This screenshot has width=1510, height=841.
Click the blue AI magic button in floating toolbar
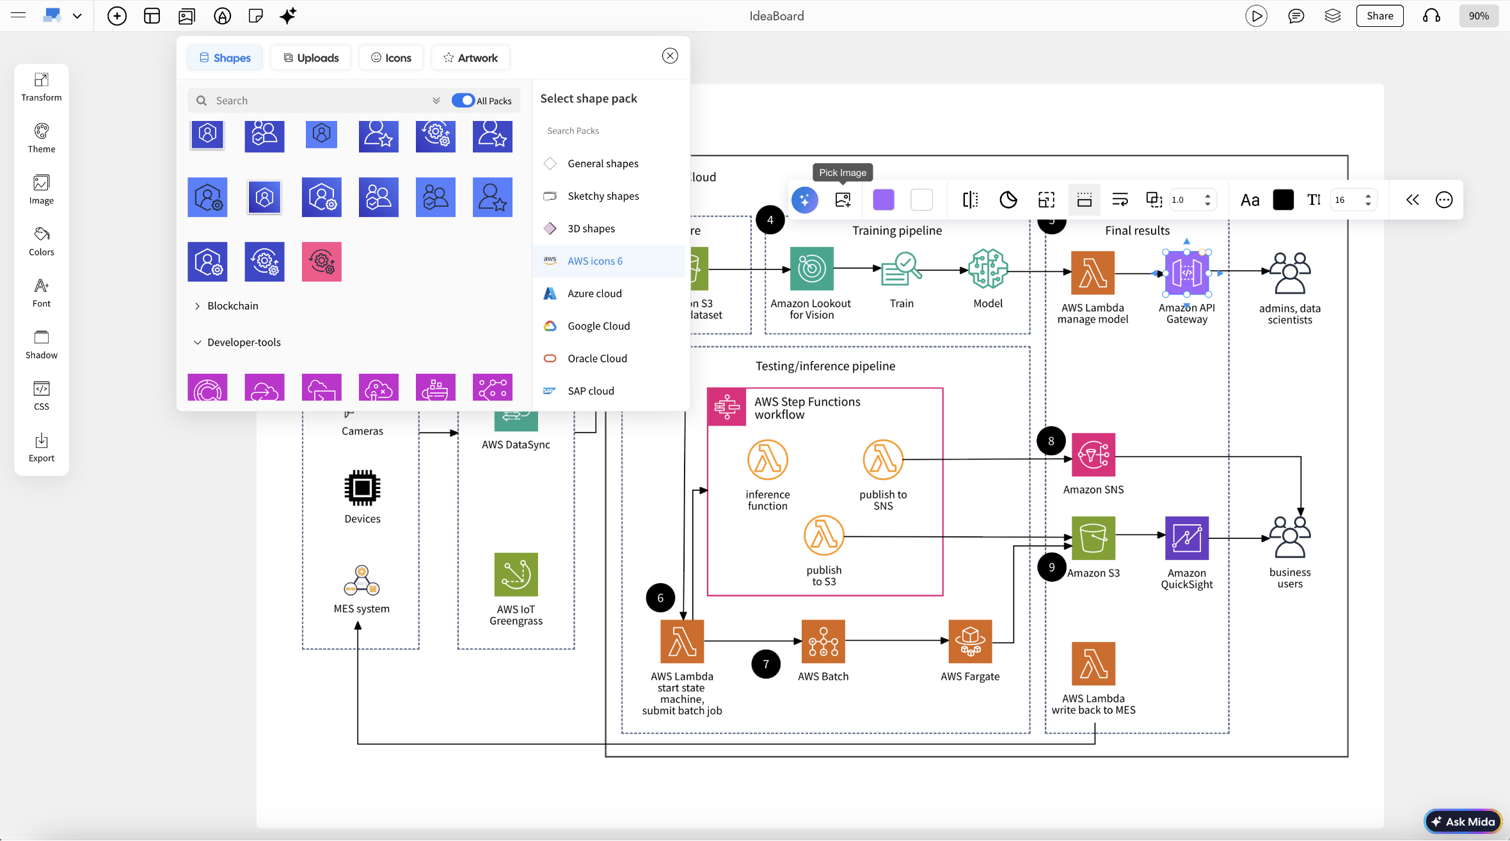[x=805, y=200]
